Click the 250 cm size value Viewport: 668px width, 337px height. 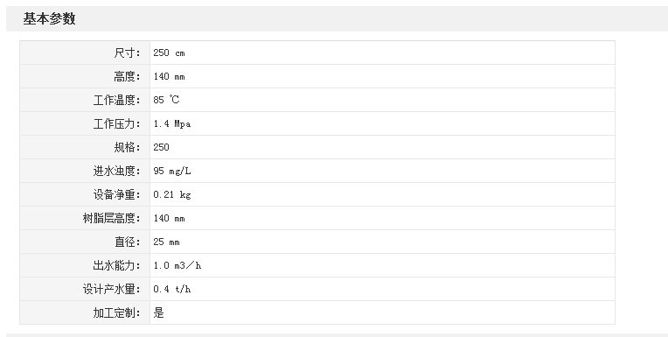(x=169, y=53)
